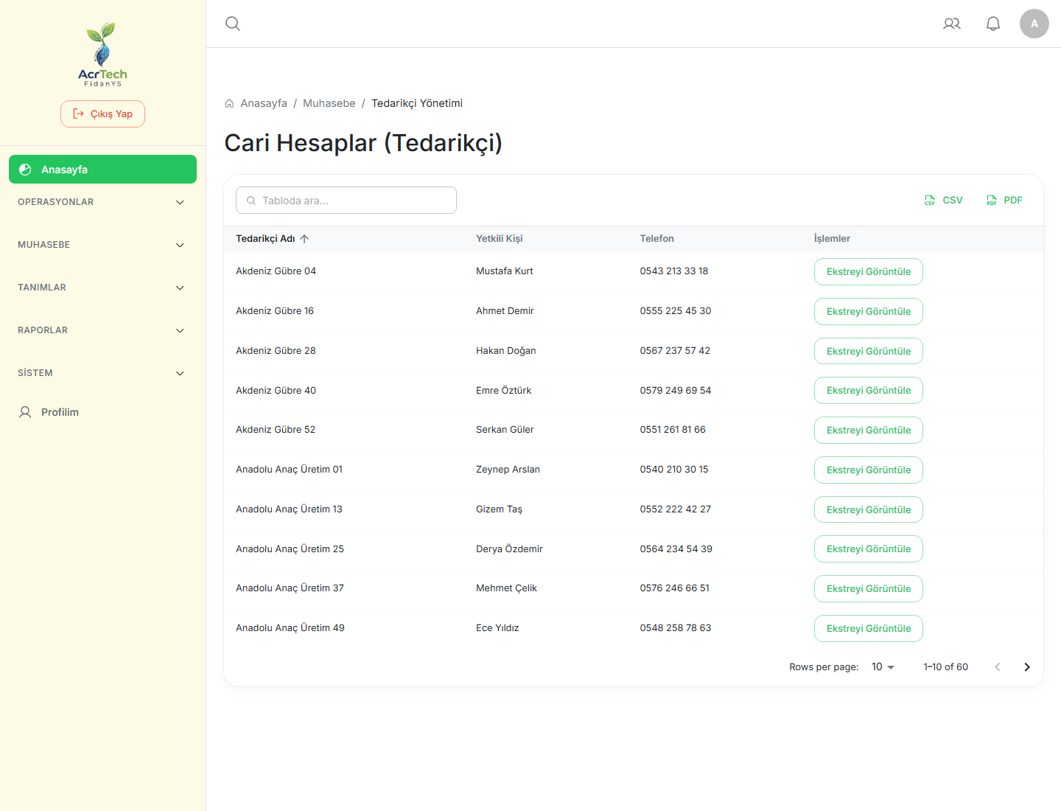The image size is (1061, 811).
Task: Click the İşlemler column header
Action: click(x=832, y=239)
